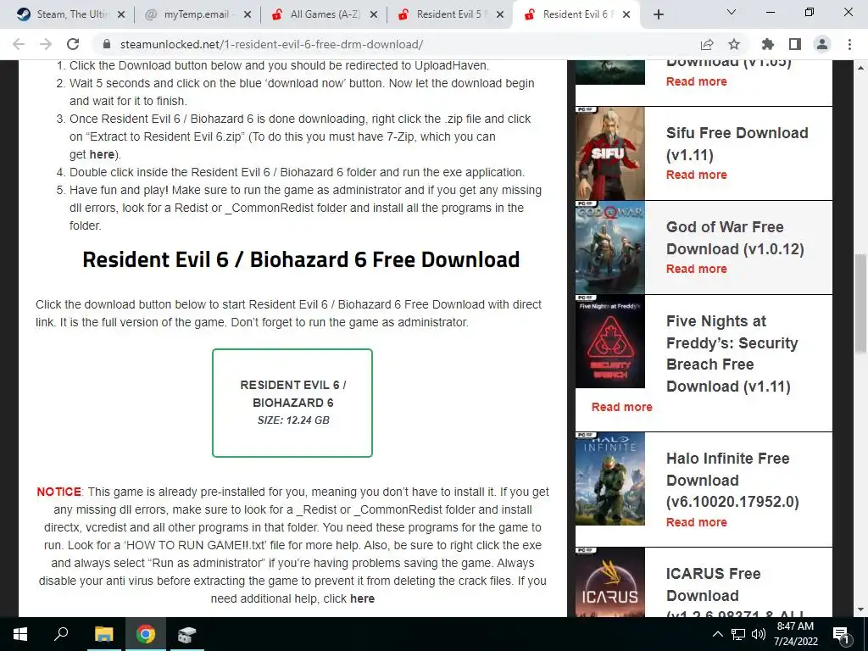Open the additional help 'here' link

click(362, 598)
